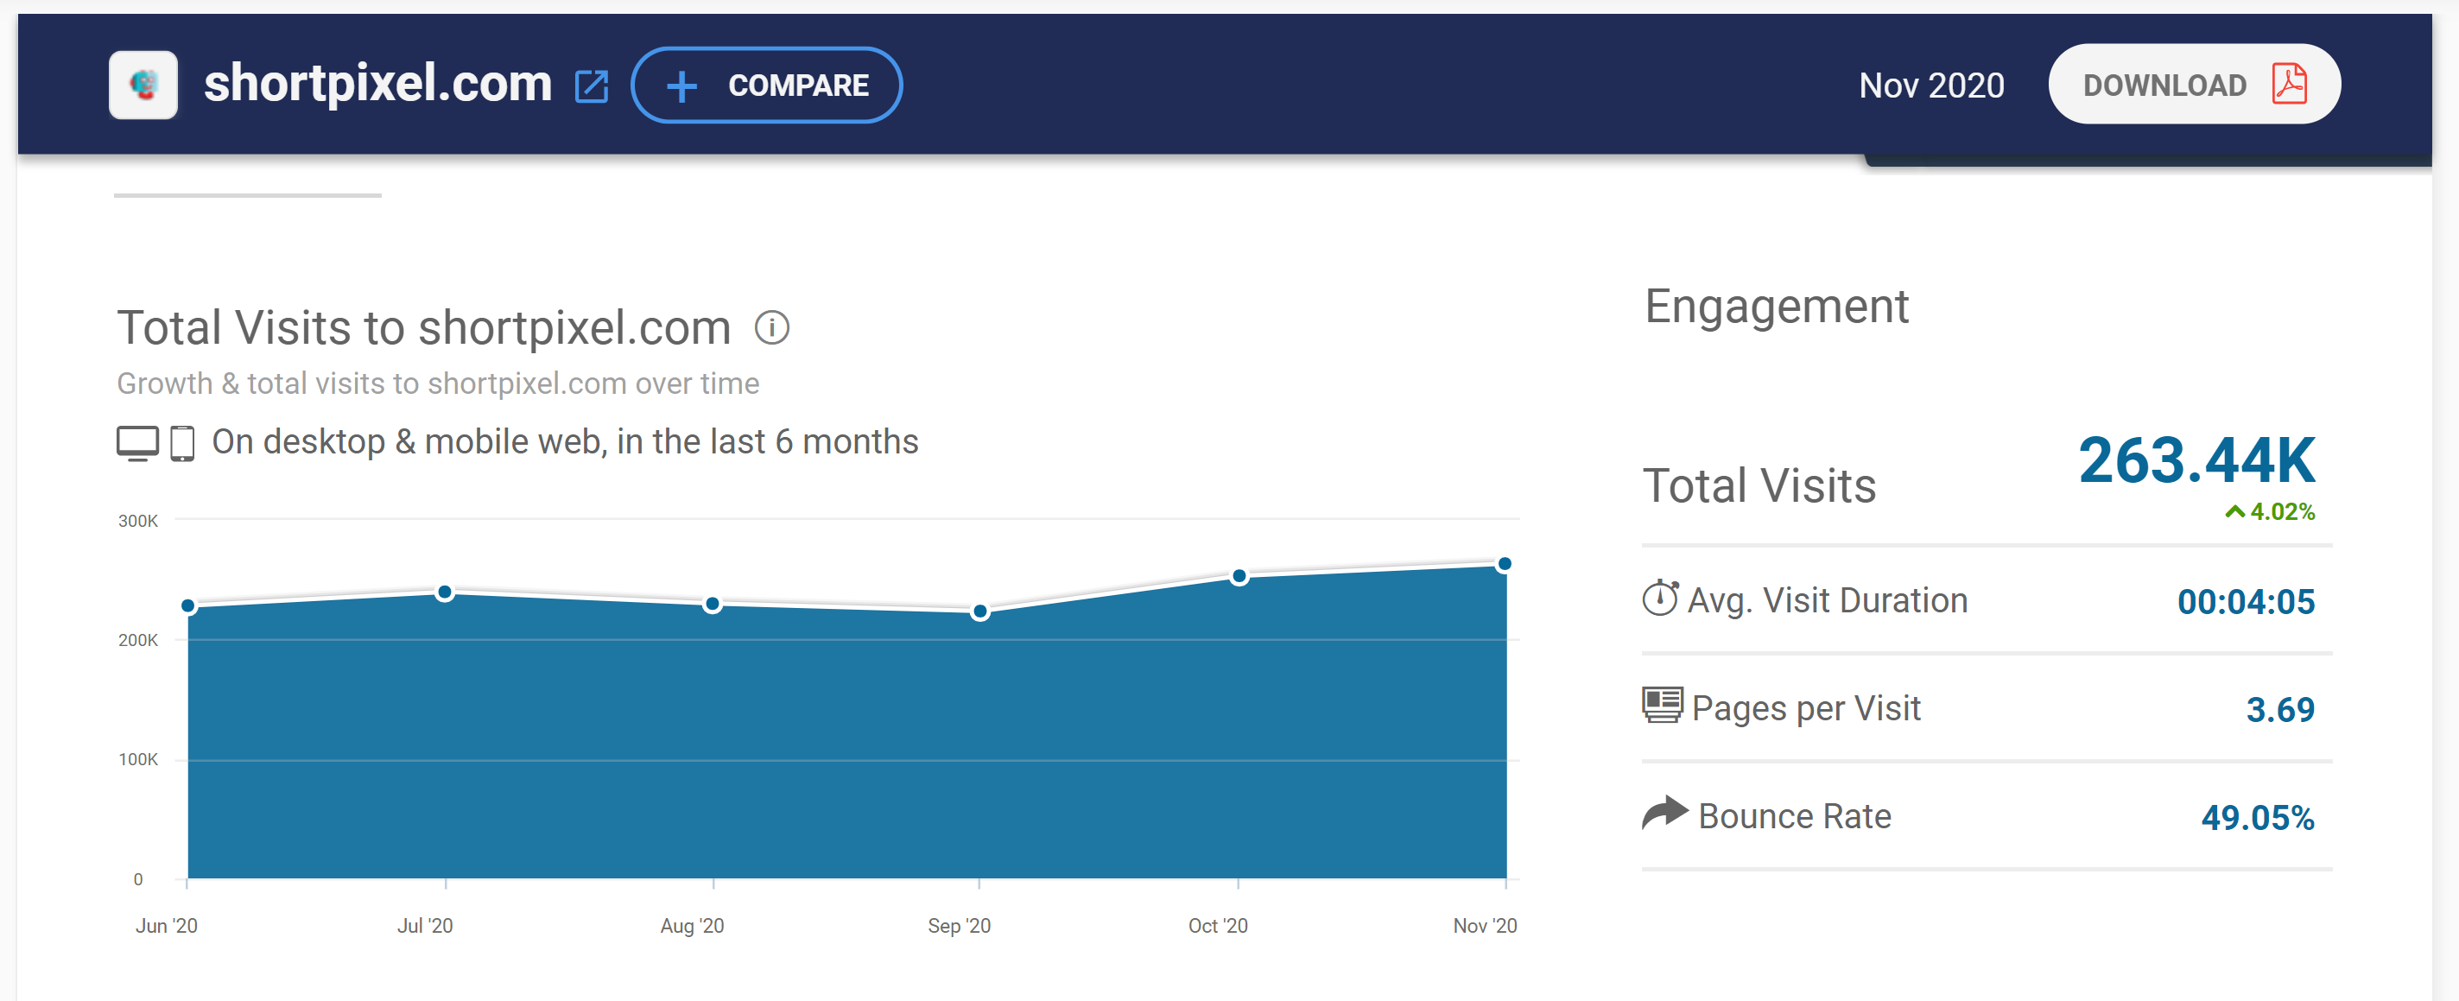
Task: Click the Avg. Visit Duration stopwatch icon
Action: click(1660, 599)
